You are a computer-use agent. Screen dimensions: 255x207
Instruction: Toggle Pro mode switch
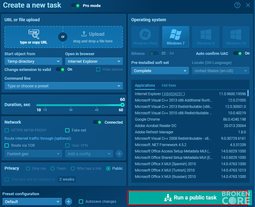pyautogui.click(x=75, y=6)
